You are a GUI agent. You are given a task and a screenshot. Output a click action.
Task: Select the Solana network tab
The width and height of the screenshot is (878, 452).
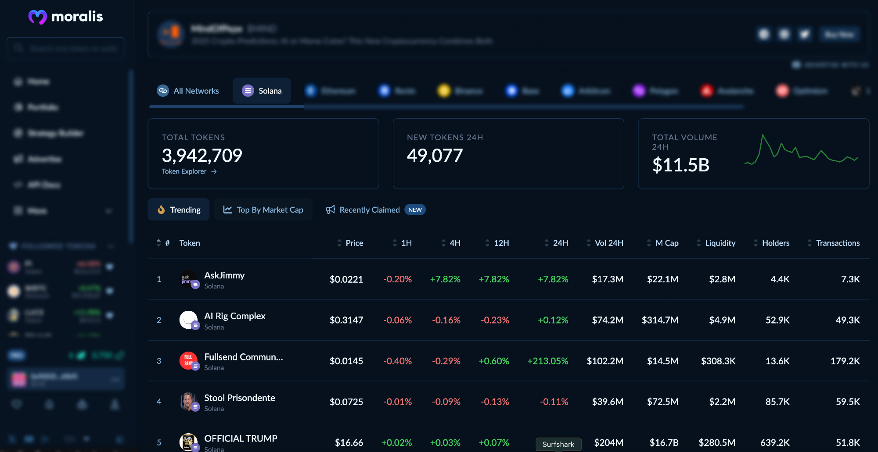pos(262,91)
